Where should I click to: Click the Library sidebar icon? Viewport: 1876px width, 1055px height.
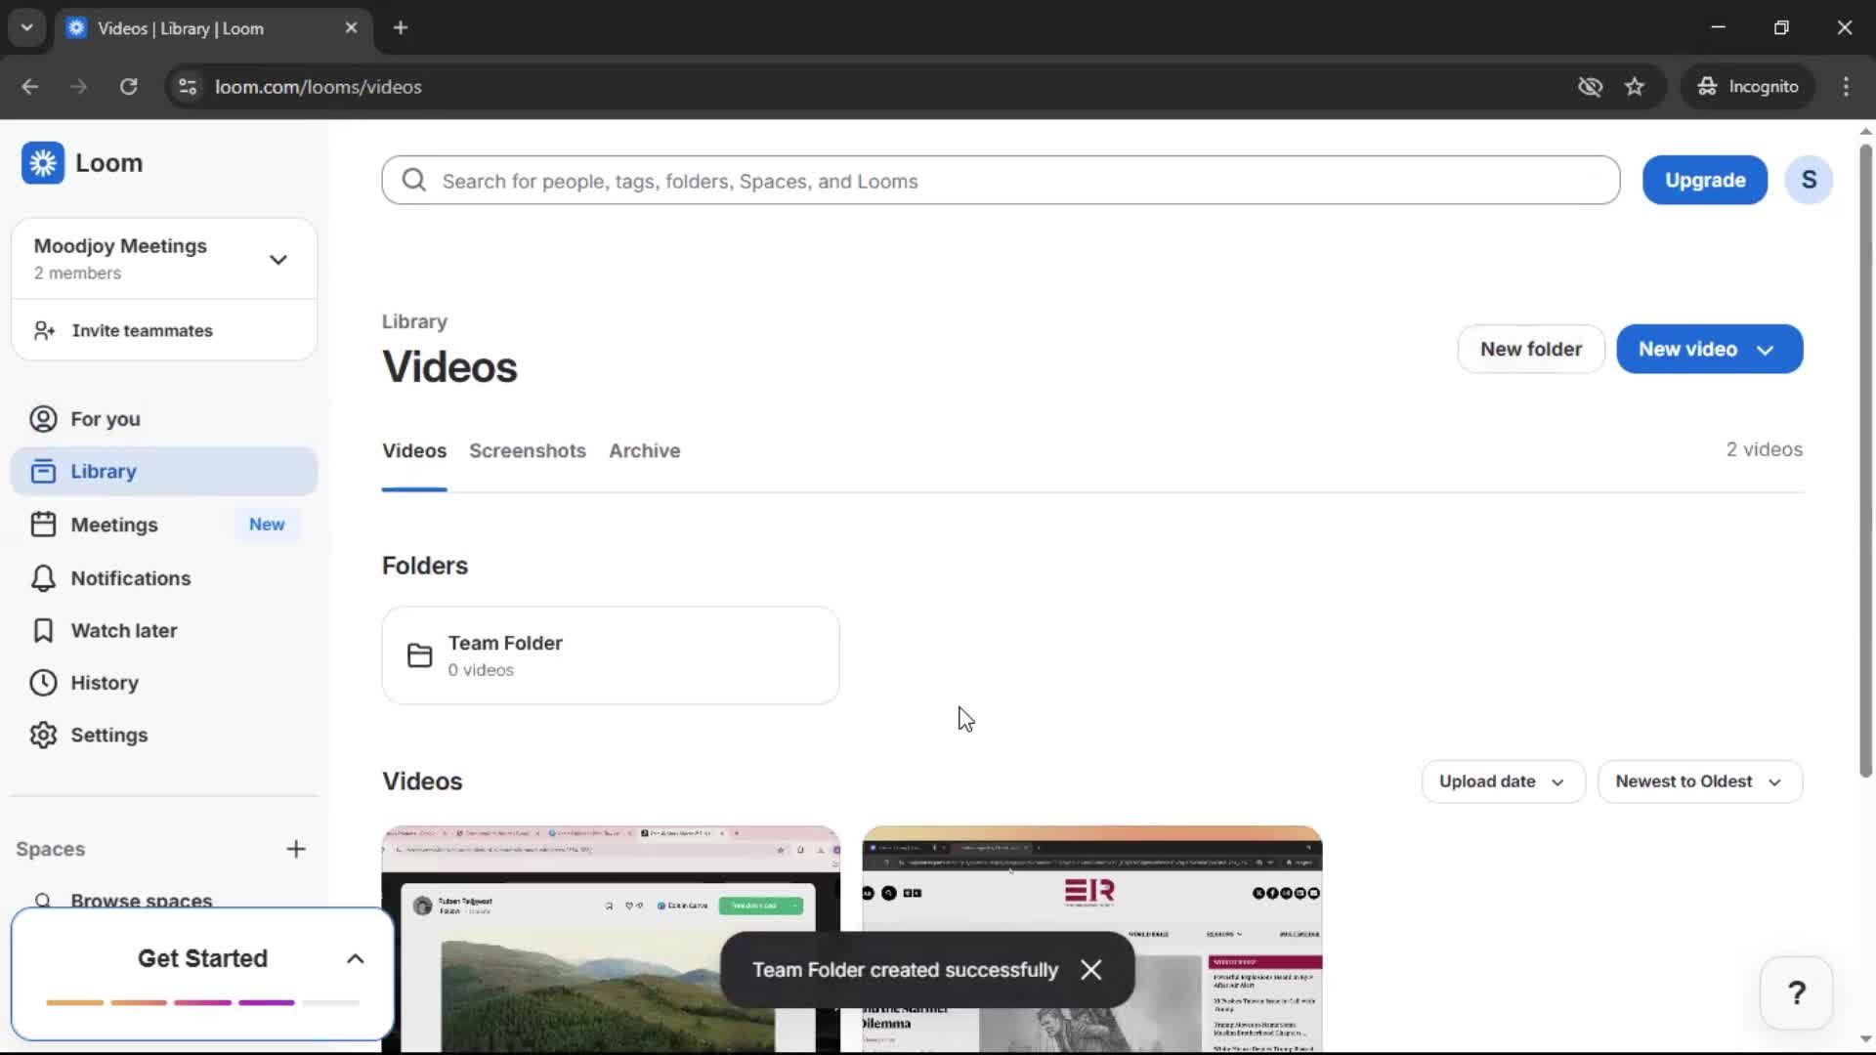pos(43,471)
